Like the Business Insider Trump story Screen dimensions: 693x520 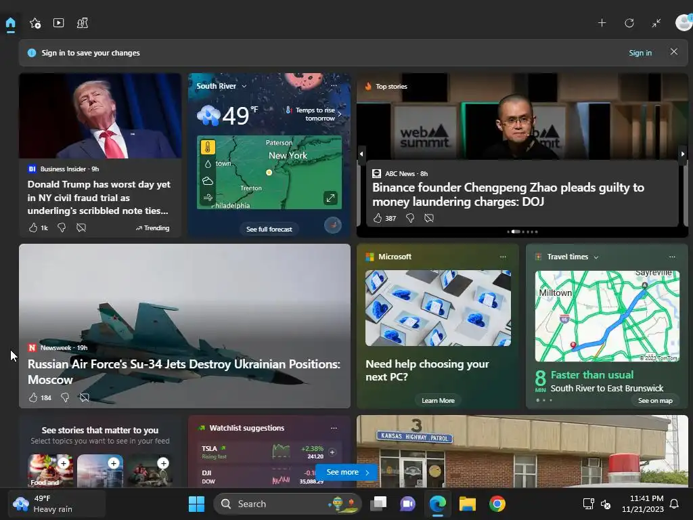[x=33, y=227]
